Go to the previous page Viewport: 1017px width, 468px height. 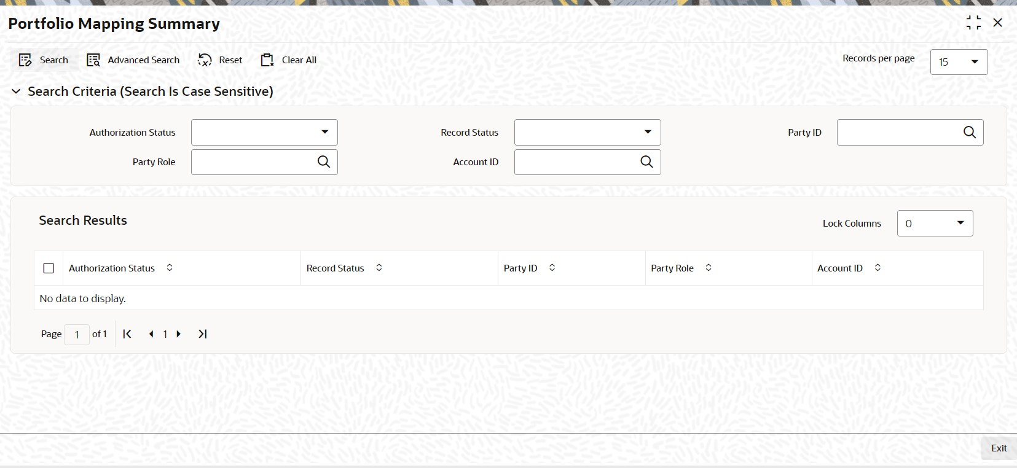pyautogui.click(x=151, y=334)
